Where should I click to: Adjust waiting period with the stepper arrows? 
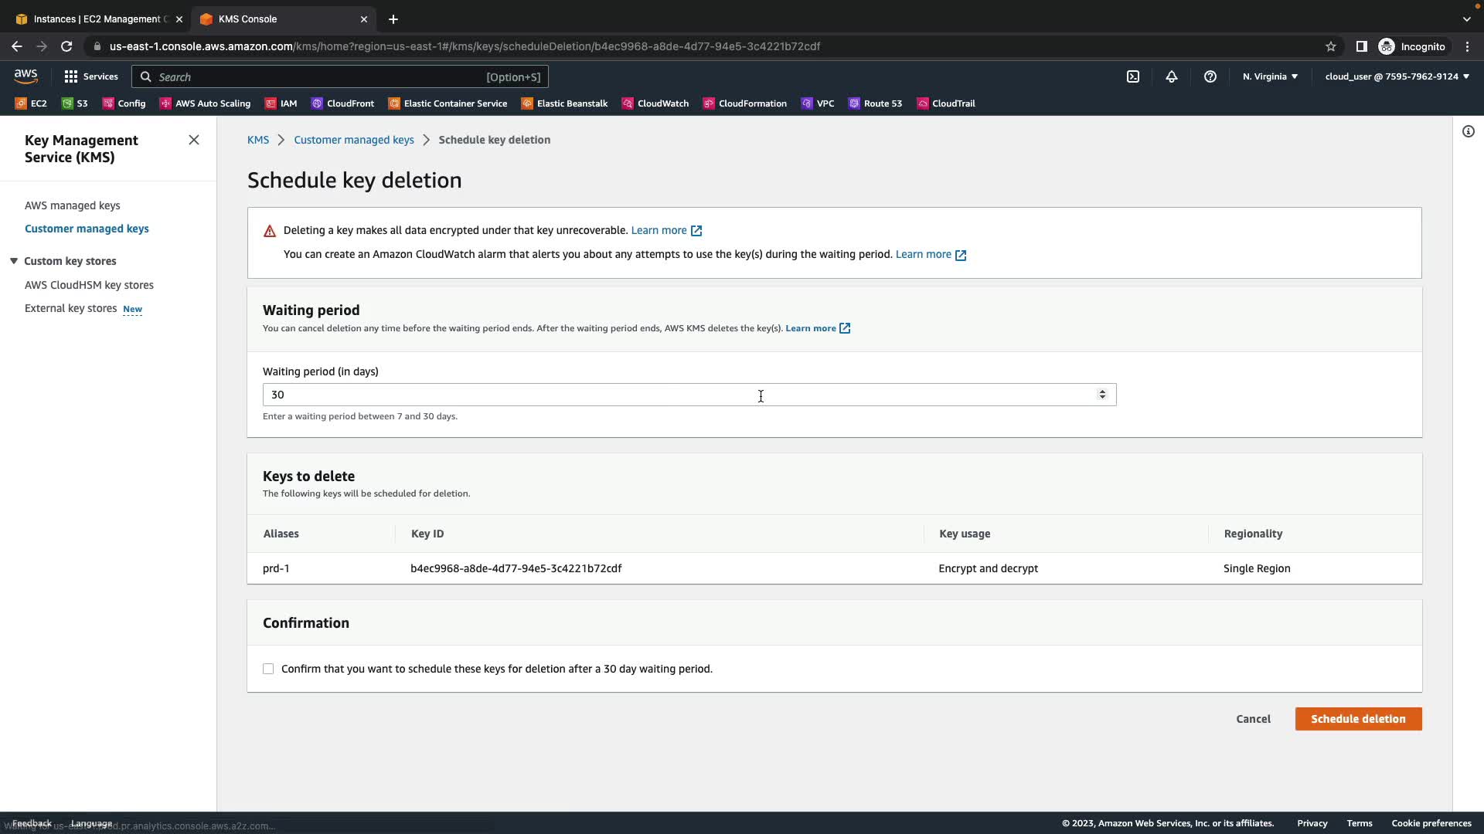coord(1102,395)
